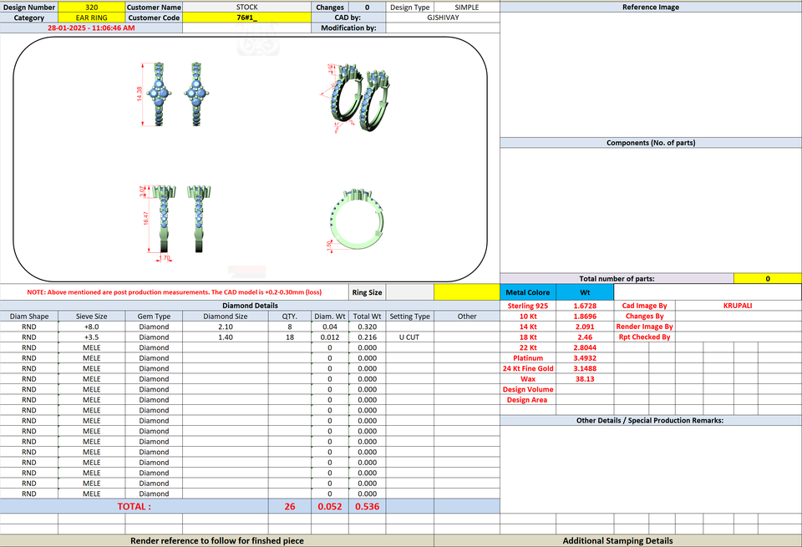
Task: Click the QTY. column header
Action: click(x=290, y=317)
